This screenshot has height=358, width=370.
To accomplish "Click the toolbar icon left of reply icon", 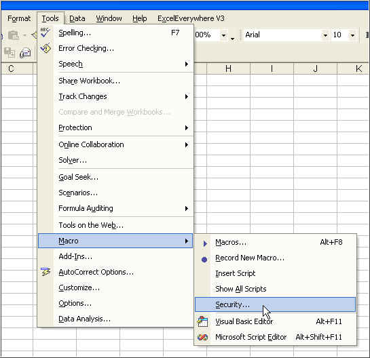I will pyautogui.click(x=10, y=53).
